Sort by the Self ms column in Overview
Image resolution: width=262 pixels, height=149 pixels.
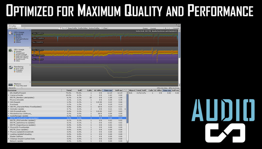point(117,90)
